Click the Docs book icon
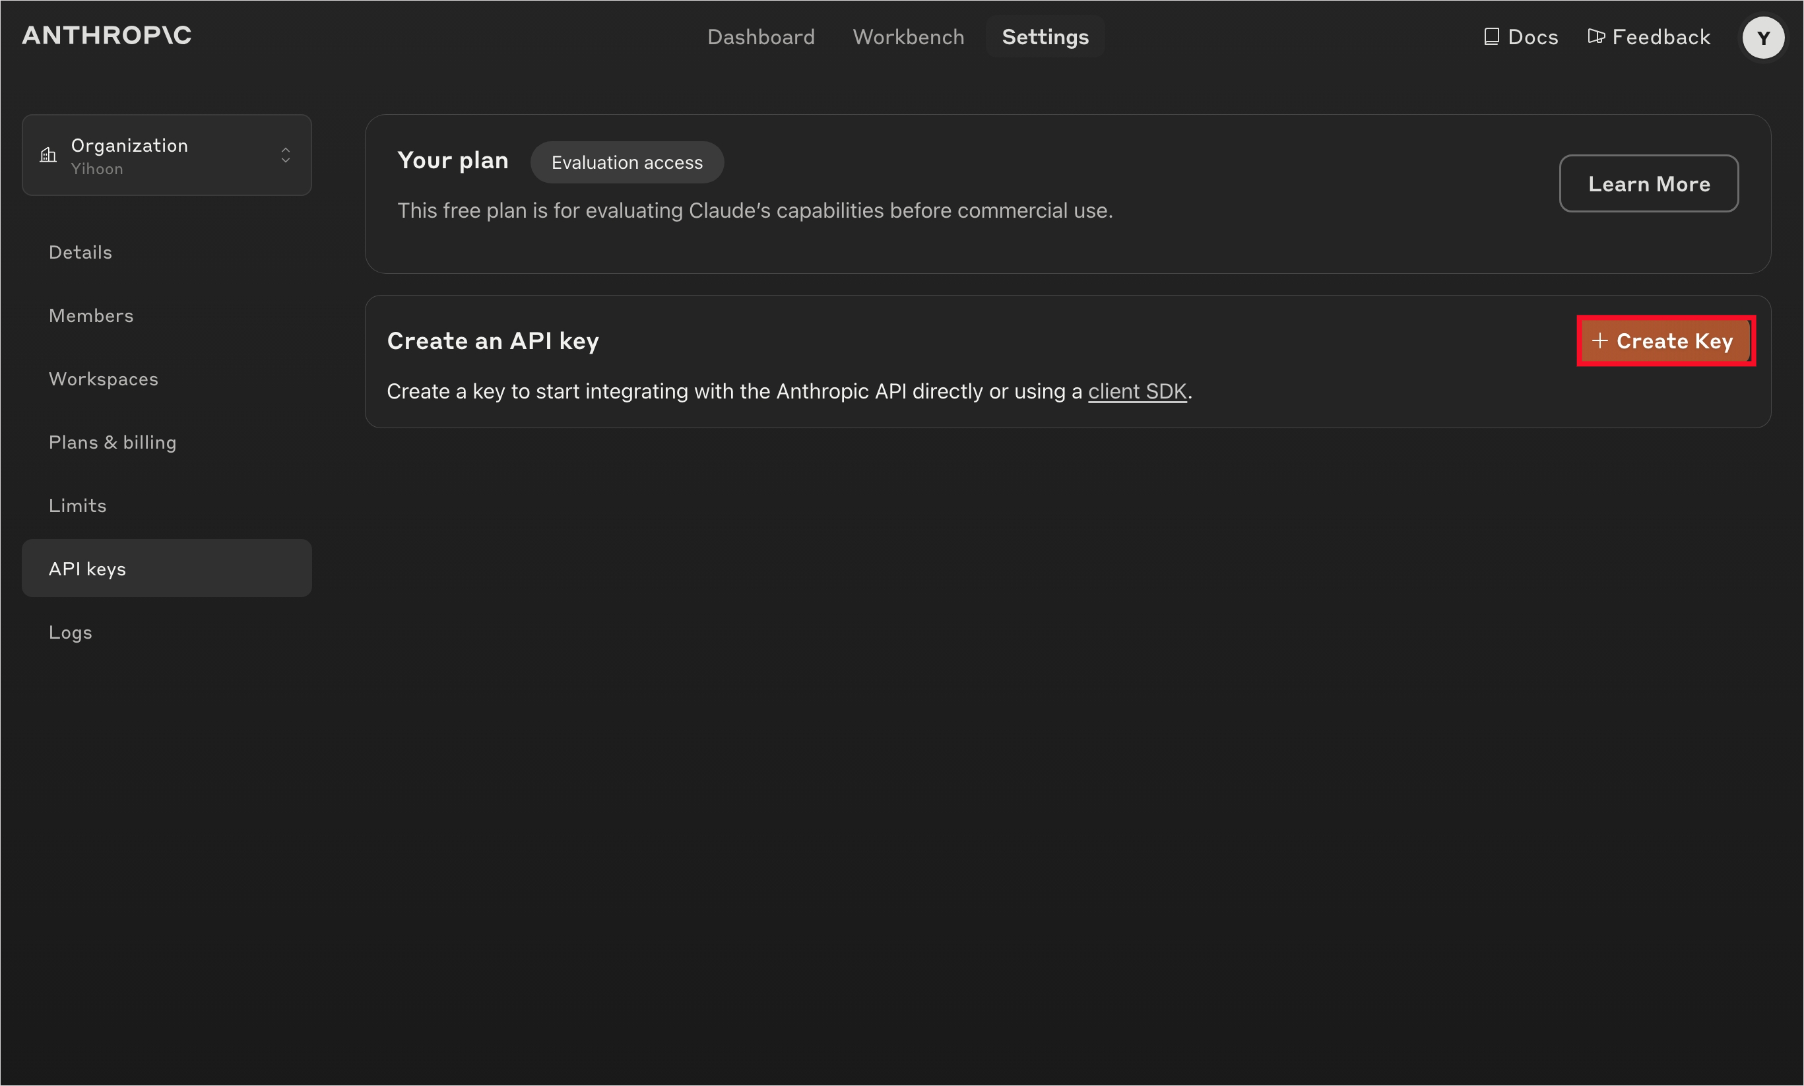Screen dimensions: 1804x1086 coord(1491,36)
